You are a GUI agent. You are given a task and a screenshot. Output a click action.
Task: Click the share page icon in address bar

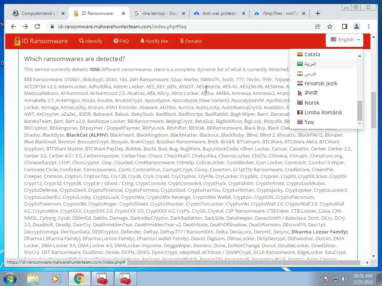point(318,26)
